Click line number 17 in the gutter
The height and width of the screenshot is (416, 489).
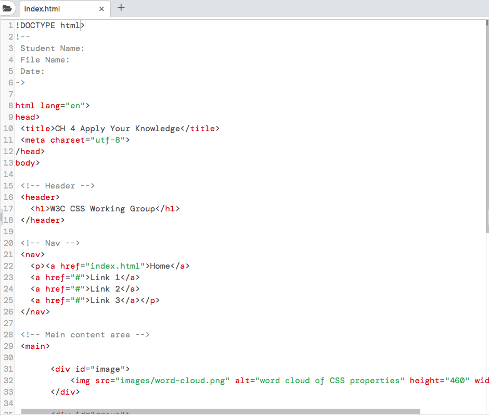[x=8, y=208]
